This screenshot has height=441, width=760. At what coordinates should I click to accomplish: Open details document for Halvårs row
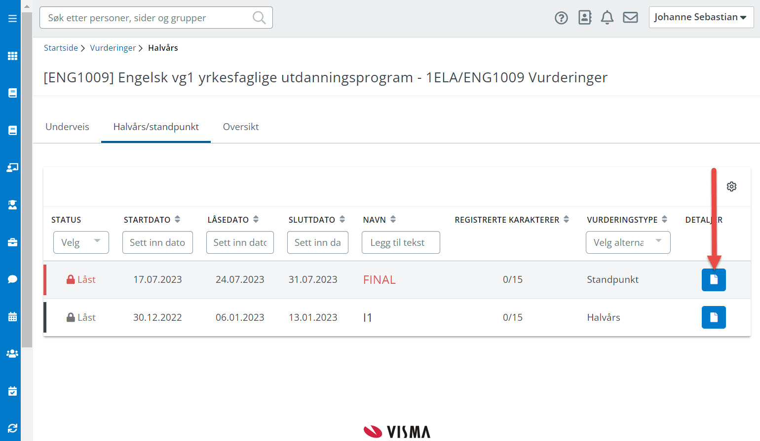pos(714,317)
